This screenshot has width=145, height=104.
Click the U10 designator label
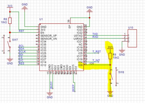coord(131,28)
